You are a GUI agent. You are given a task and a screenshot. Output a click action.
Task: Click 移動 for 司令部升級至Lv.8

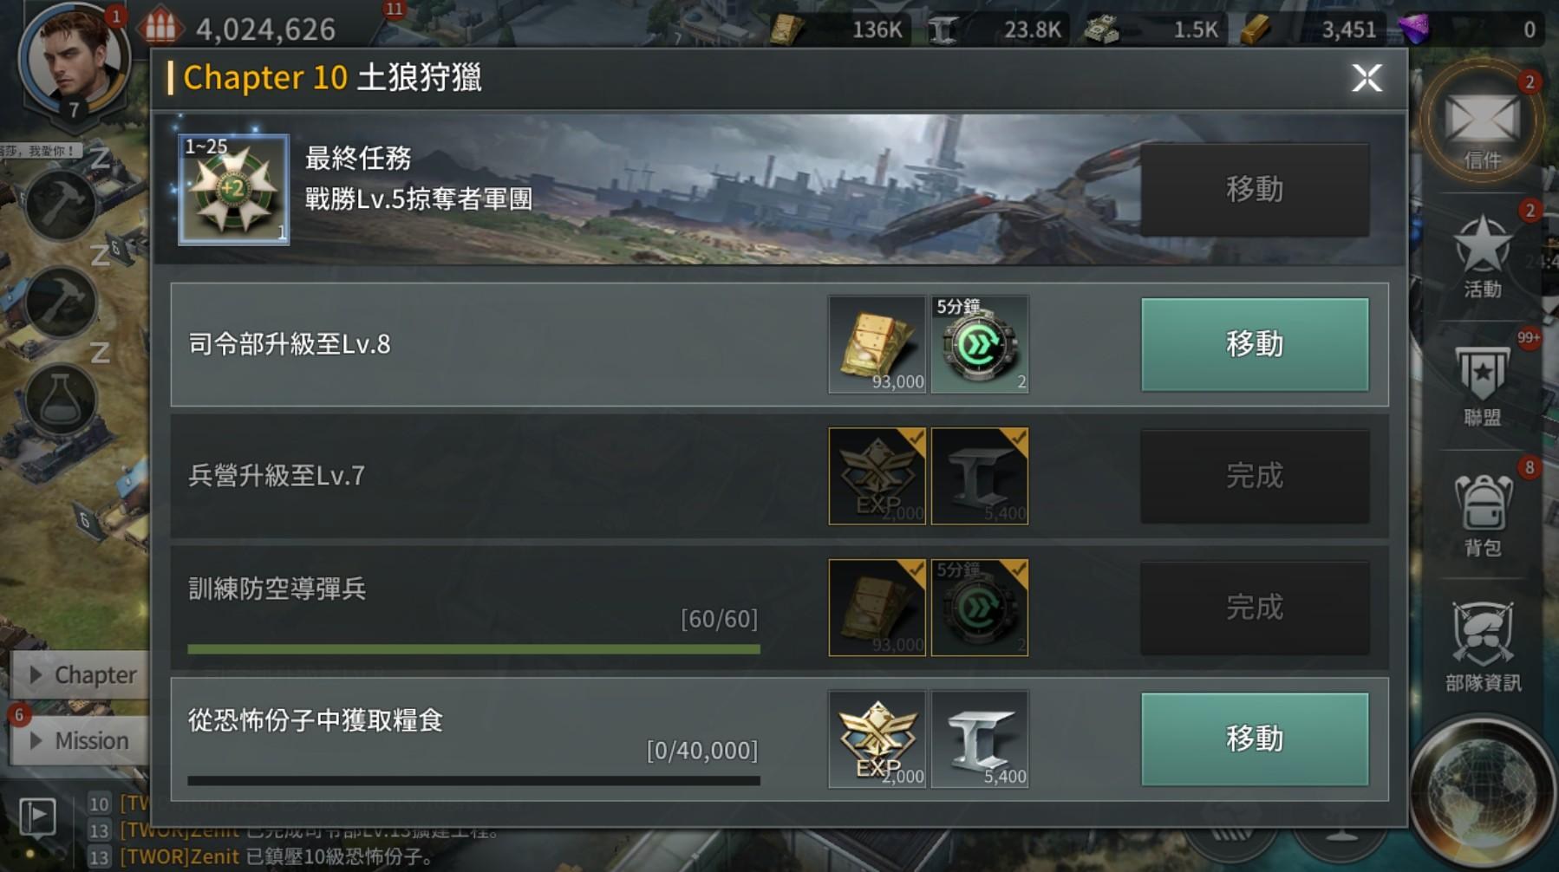tap(1255, 344)
